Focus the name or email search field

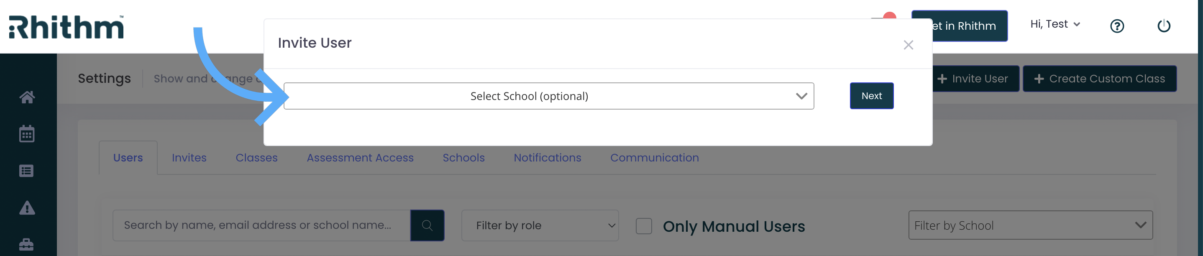click(x=261, y=225)
